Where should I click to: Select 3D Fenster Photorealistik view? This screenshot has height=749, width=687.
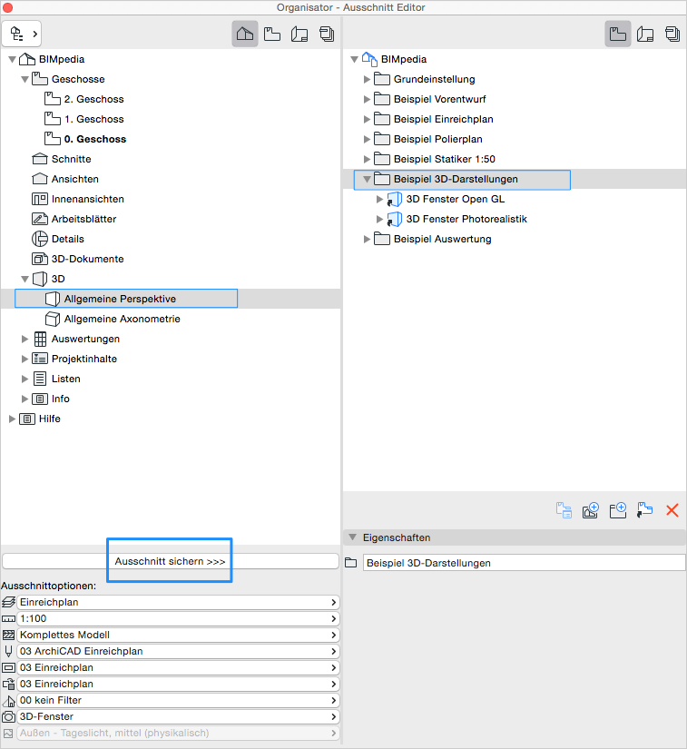[x=466, y=220]
